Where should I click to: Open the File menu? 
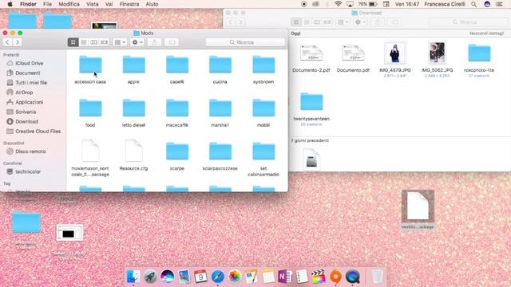[48, 4]
